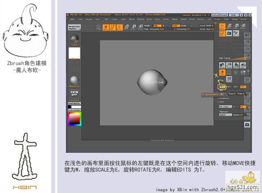
Task: Click the Frame icon next to Quick
Action: tap(229, 72)
